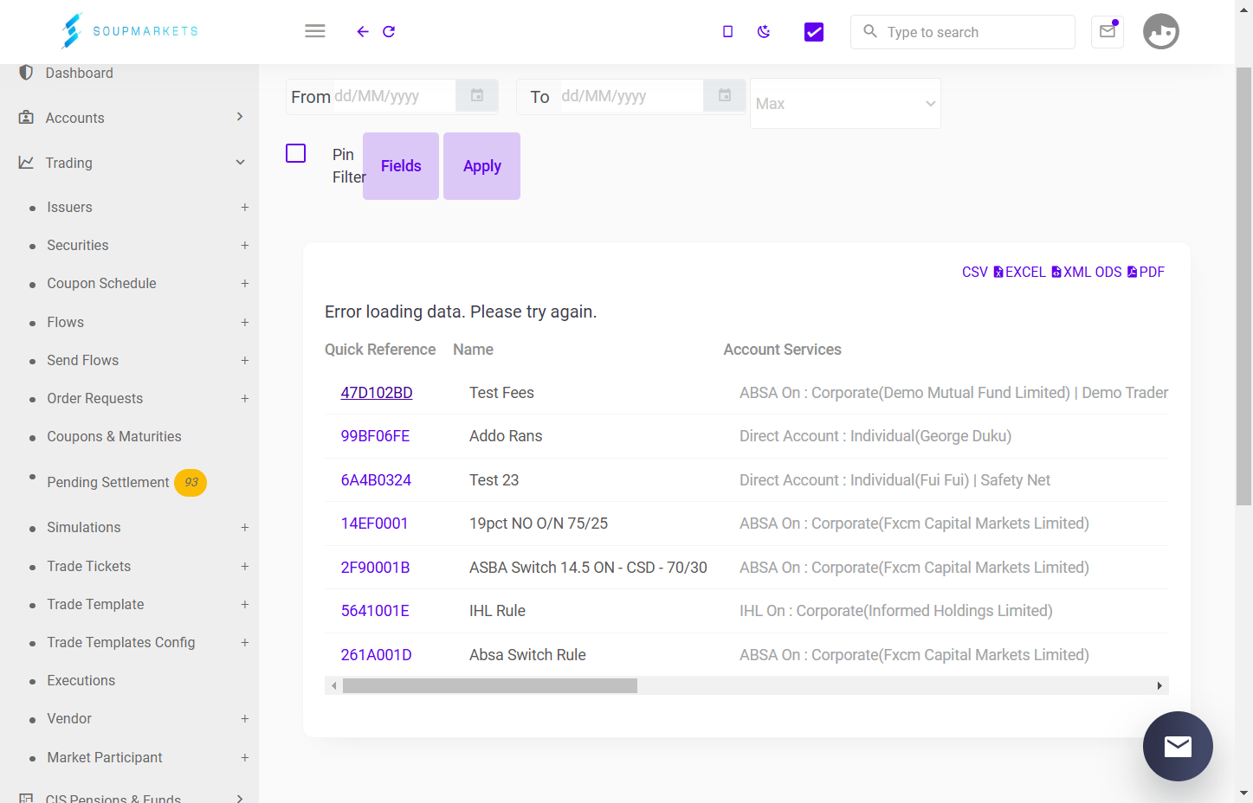Go back using the left arrow icon

[363, 32]
